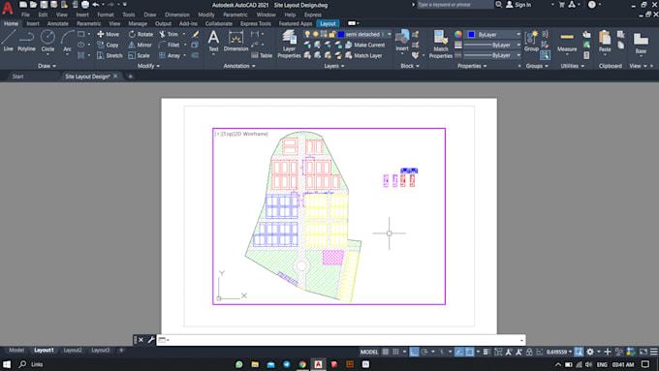Screen dimensions: 659x371
Task: Click the Match Properties tool
Action: (x=440, y=44)
